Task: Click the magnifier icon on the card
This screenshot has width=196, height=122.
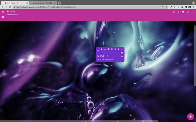Action: (98, 51)
